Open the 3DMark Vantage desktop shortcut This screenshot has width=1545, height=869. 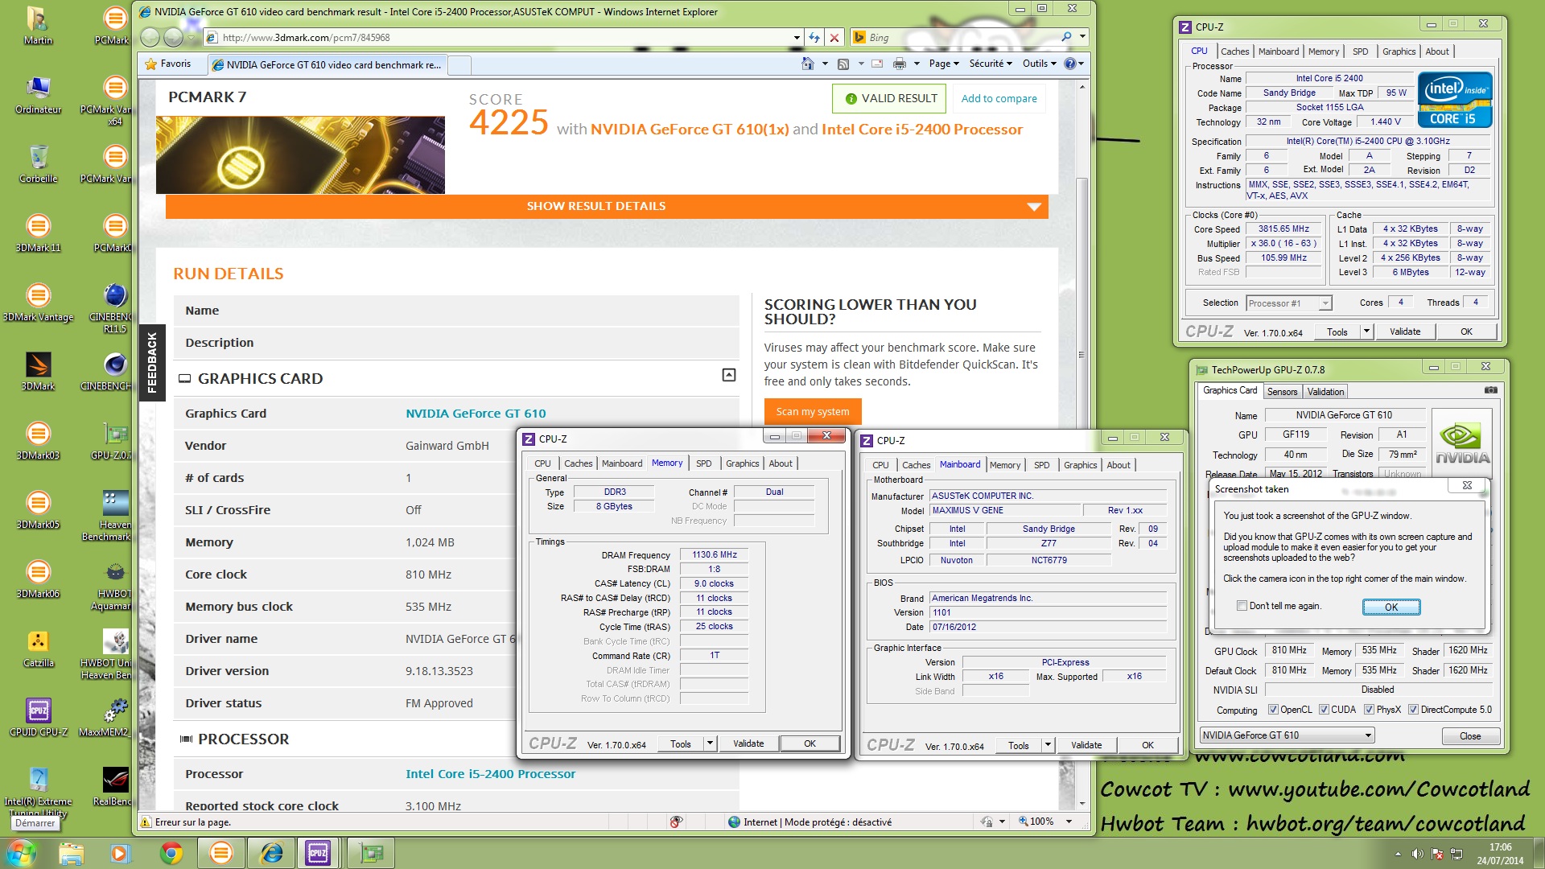click(x=38, y=302)
